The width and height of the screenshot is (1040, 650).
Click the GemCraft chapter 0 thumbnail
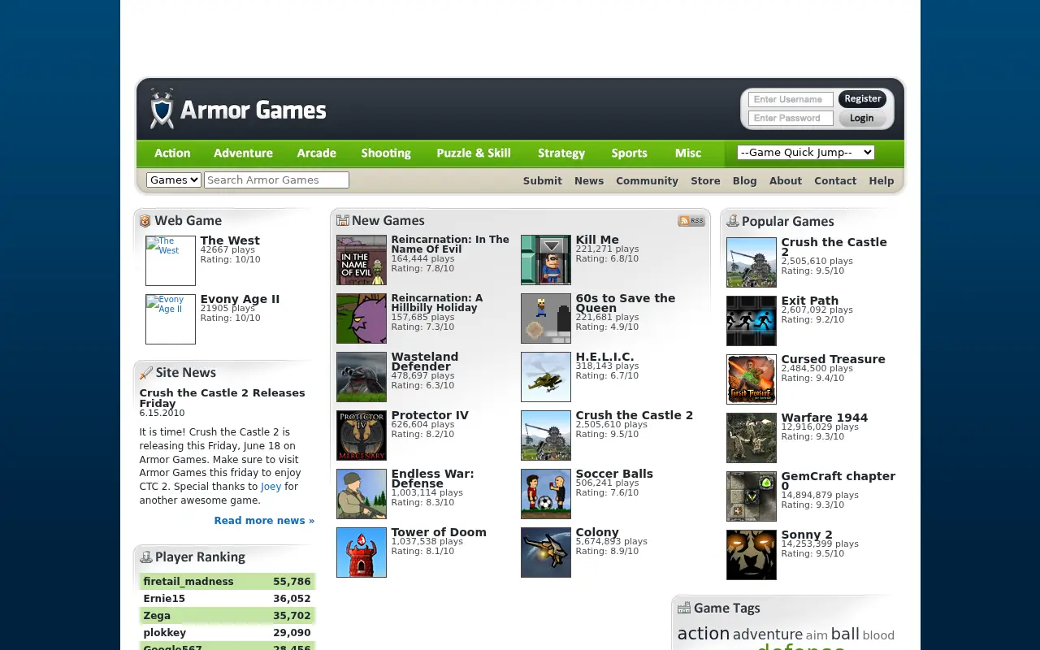752,496
